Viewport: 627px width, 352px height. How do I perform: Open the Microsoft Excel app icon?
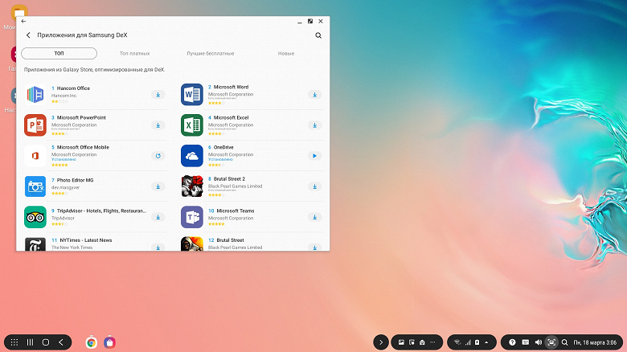[192, 125]
